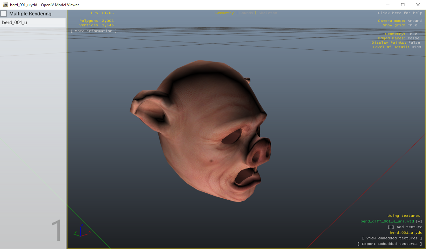The height and width of the screenshot is (249, 426).
Task: Toggle Geometry visibility in the right panel
Action: [412, 34]
